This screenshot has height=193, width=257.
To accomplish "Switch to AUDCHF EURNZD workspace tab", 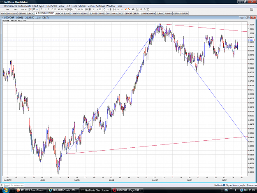I will tap(63, 14).
